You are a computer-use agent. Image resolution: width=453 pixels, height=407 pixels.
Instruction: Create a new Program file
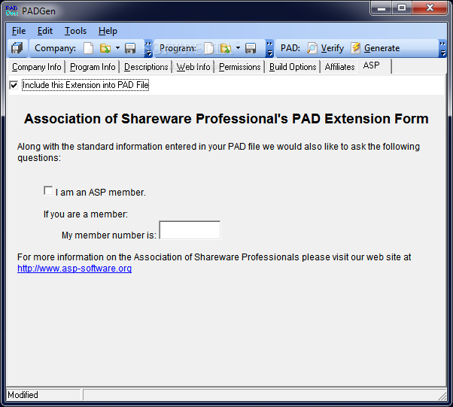[209, 48]
